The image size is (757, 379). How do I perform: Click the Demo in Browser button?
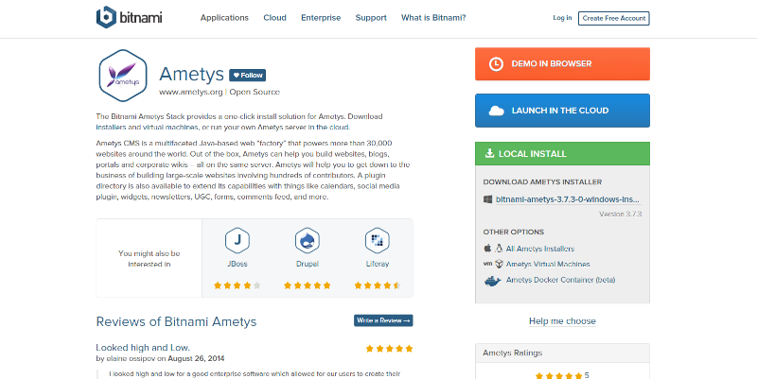coord(562,63)
